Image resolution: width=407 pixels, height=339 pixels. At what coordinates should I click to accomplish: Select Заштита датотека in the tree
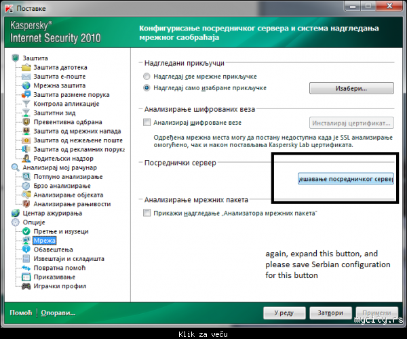coord(60,67)
